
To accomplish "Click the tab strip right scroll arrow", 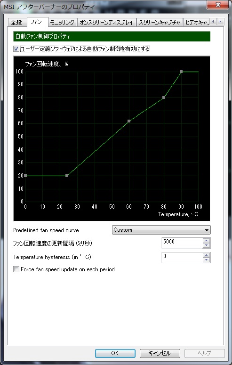I will (221, 22).
